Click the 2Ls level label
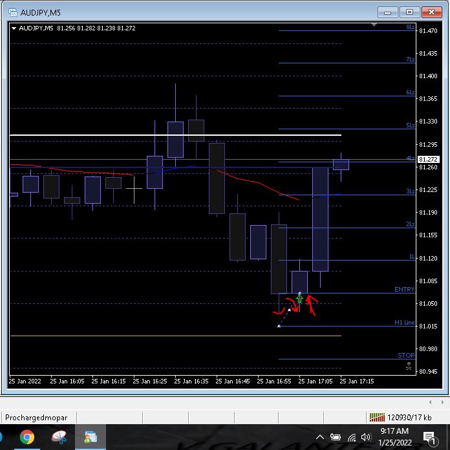450x450 pixels. (x=411, y=224)
